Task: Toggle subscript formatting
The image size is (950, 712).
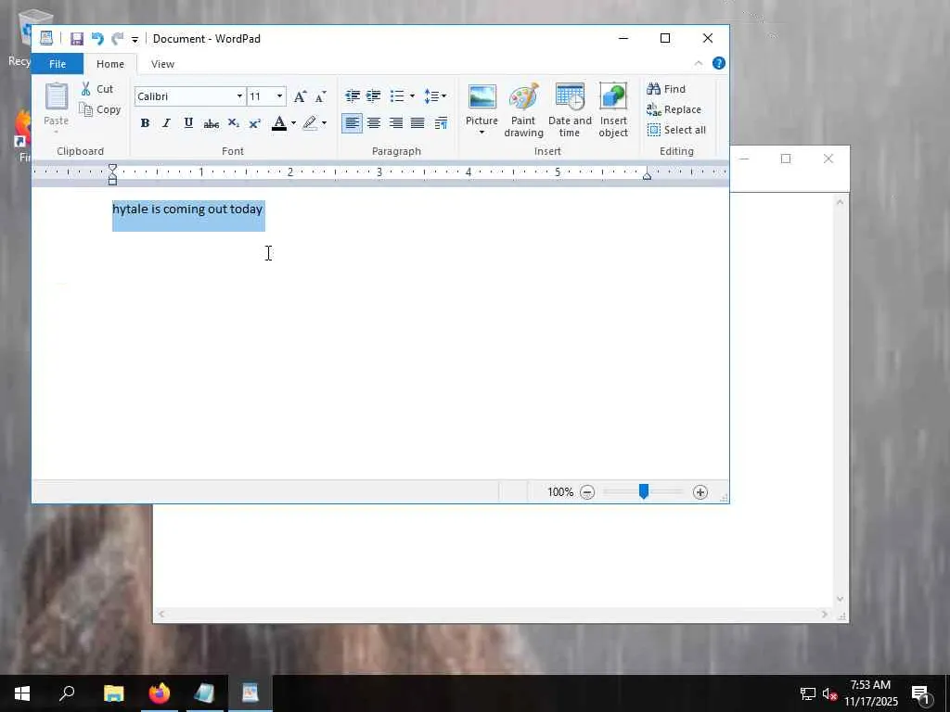Action: point(233,123)
